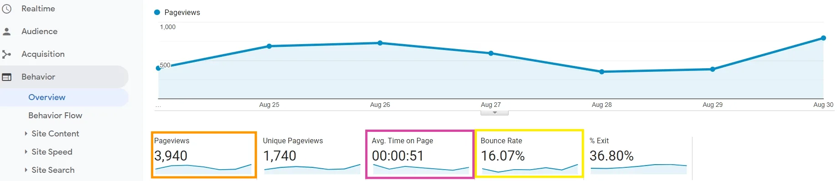Click the % Exit sparkline
This screenshot has height=181, width=837.
[639, 169]
